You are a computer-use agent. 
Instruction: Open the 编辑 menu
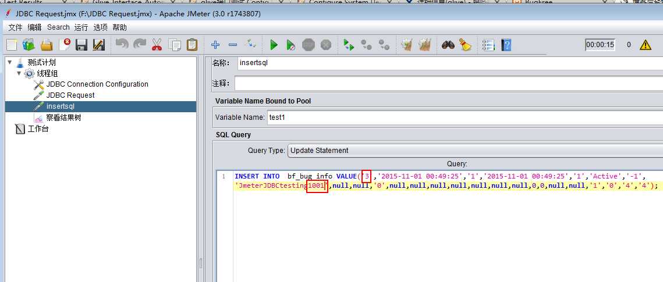click(35, 27)
